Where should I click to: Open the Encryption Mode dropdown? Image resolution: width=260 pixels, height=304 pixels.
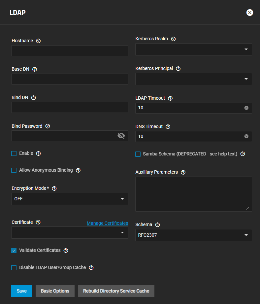pos(70,199)
